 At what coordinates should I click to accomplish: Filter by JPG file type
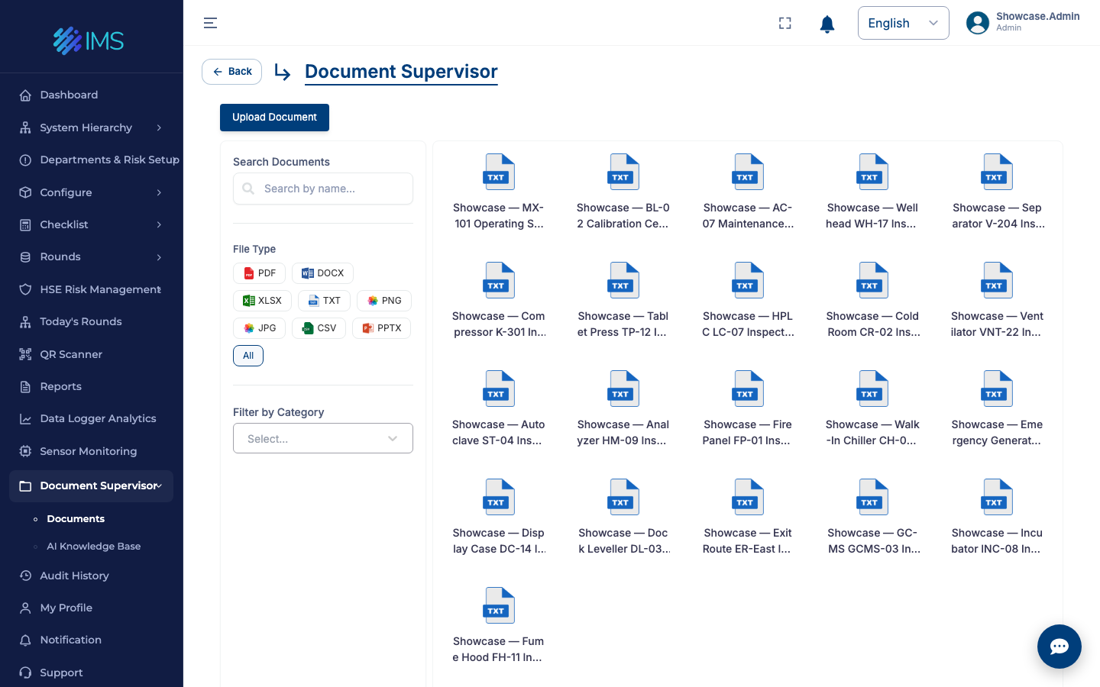(259, 328)
